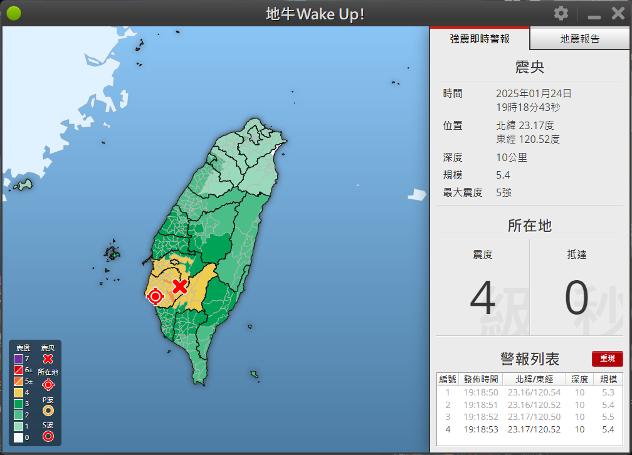Screen dimensions: 632x455
Task: Click the red target location marker on map
Action: 155,296
